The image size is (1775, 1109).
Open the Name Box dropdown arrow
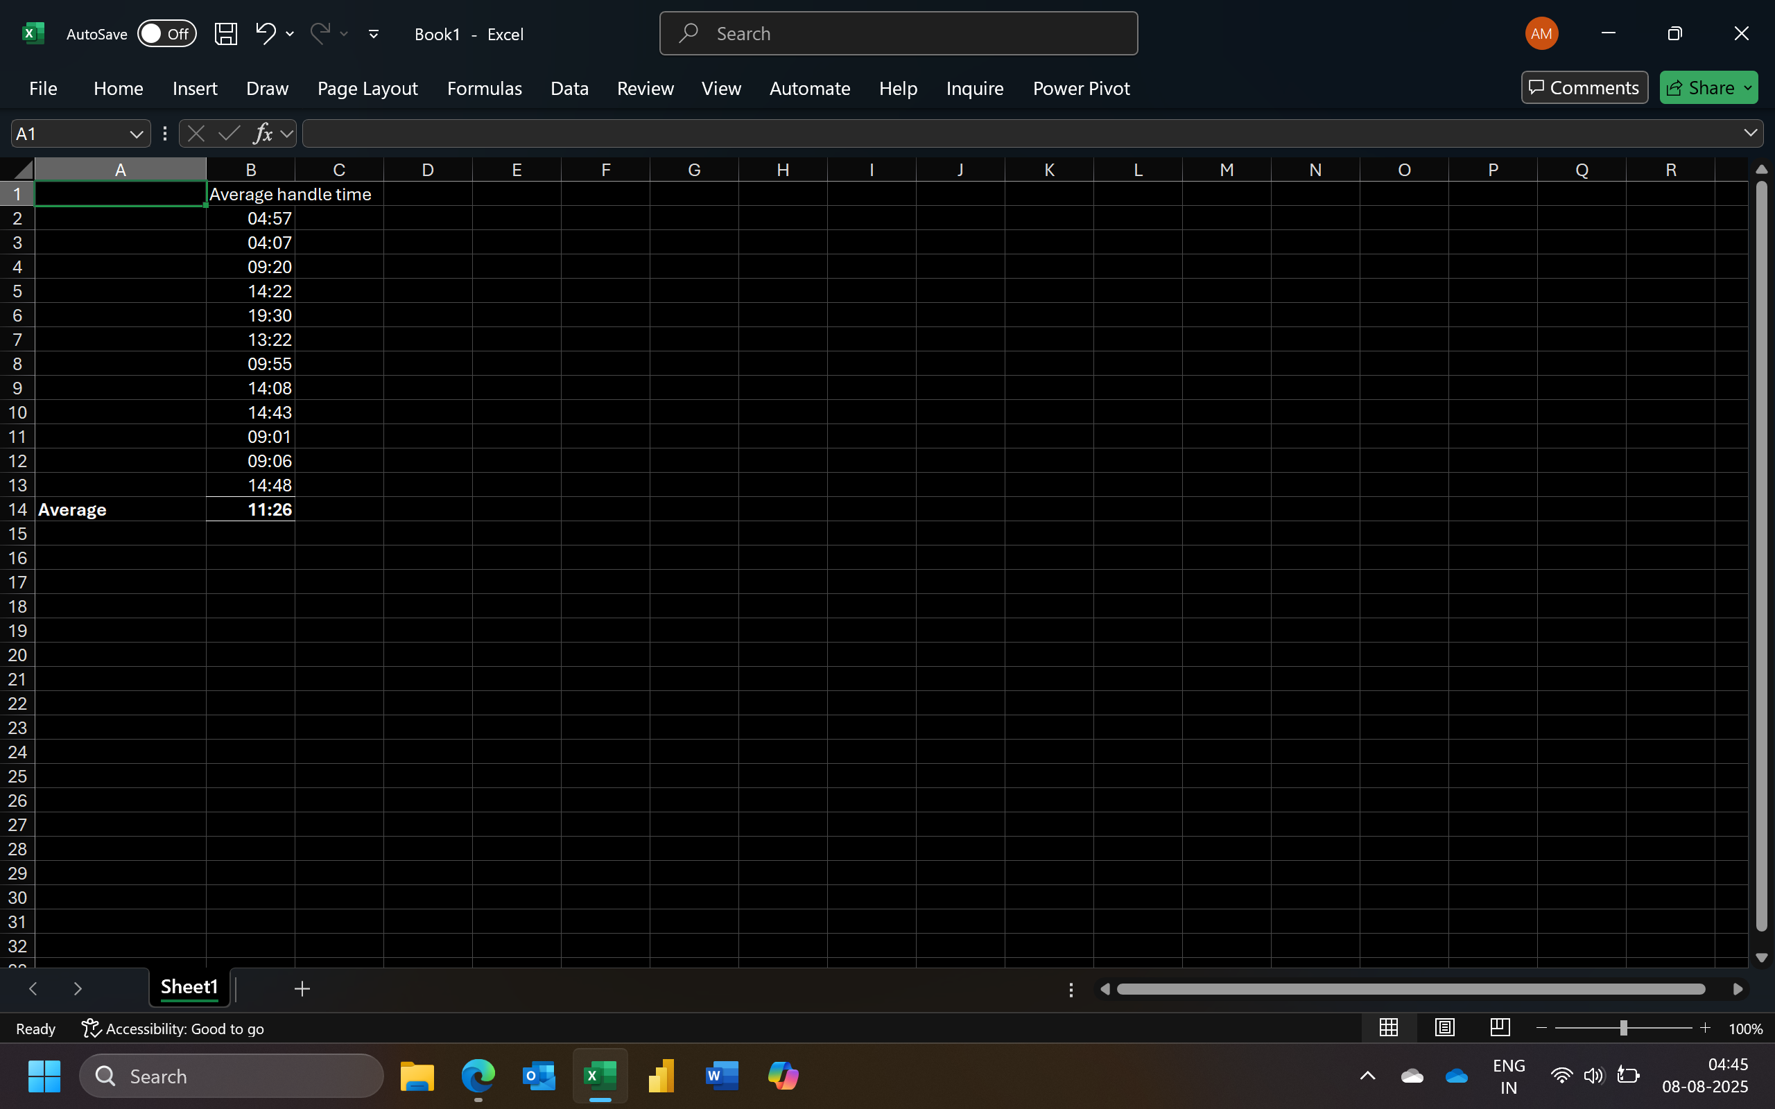point(137,134)
